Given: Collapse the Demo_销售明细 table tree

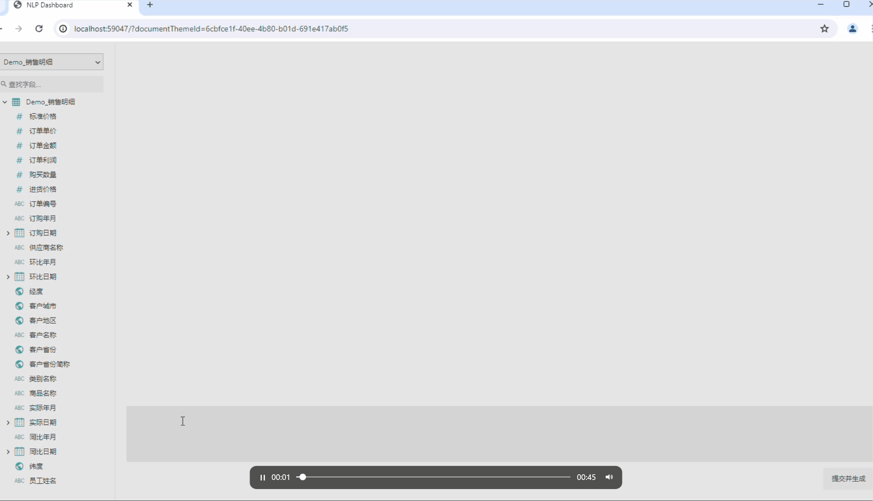Looking at the screenshot, I should click(5, 102).
